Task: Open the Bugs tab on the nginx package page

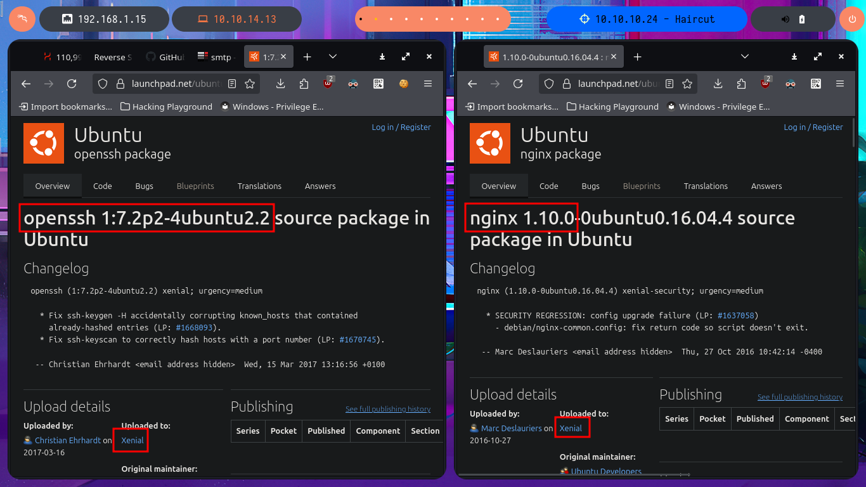Action: point(590,186)
